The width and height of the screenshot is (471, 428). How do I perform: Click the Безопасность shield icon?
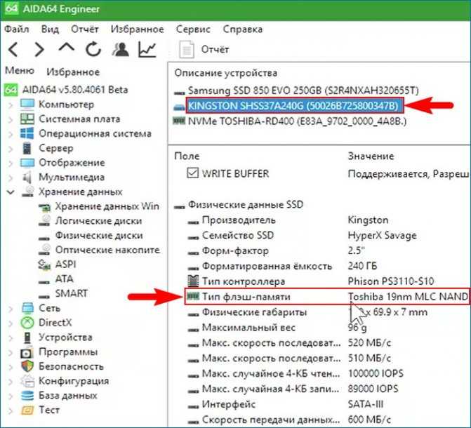point(27,366)
